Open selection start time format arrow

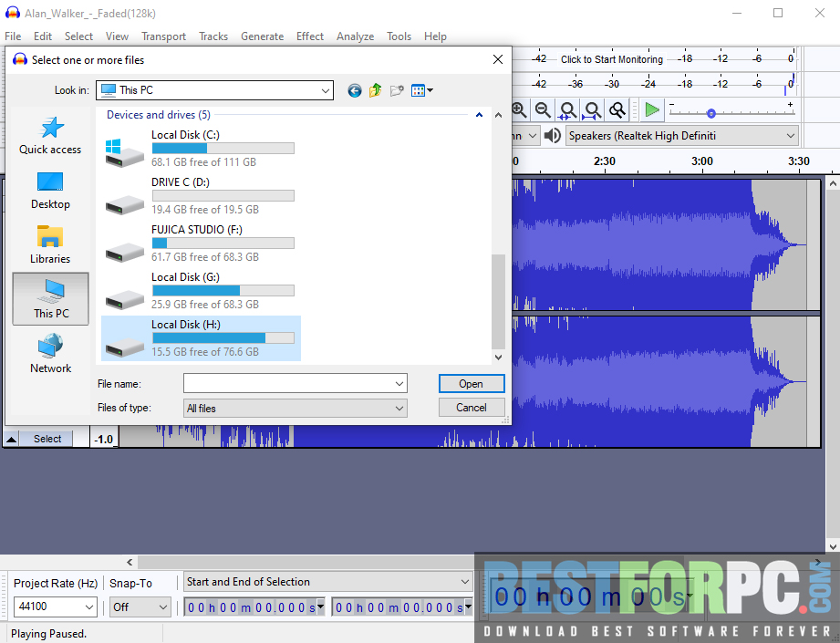320,607
